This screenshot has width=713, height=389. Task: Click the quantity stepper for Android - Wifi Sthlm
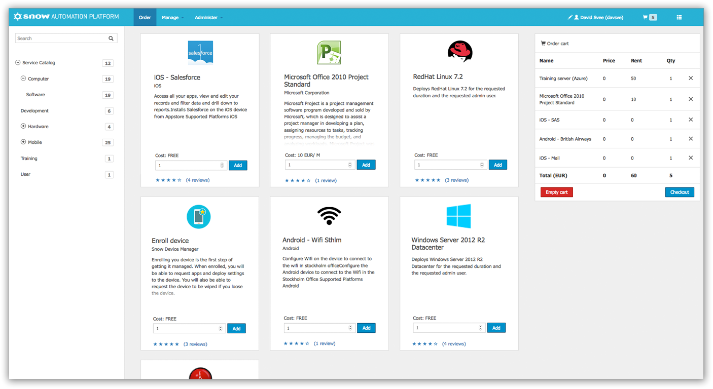[x=350, y=328]
